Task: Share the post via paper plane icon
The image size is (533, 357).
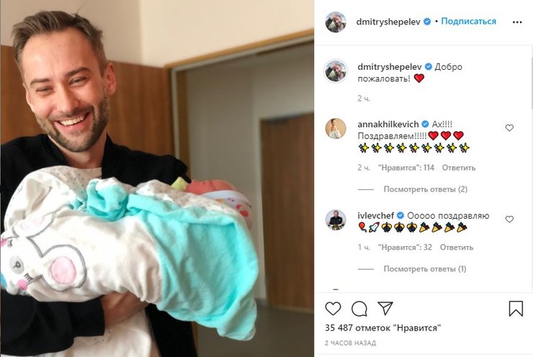Action: (x=385, y=308)
